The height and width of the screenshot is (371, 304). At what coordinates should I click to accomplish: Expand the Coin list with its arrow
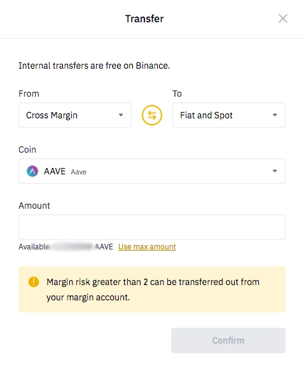click(x=275, y=171)
